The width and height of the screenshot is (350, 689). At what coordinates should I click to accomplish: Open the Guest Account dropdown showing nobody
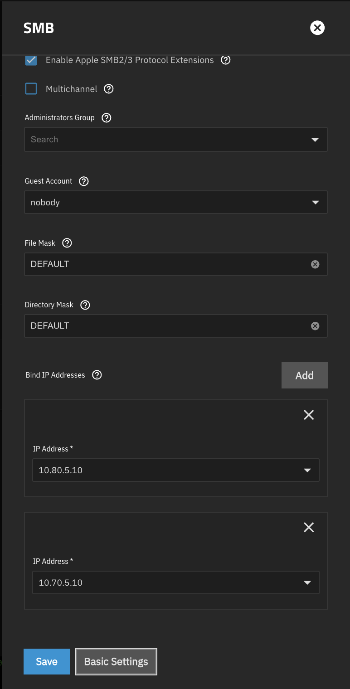[176, 202]
